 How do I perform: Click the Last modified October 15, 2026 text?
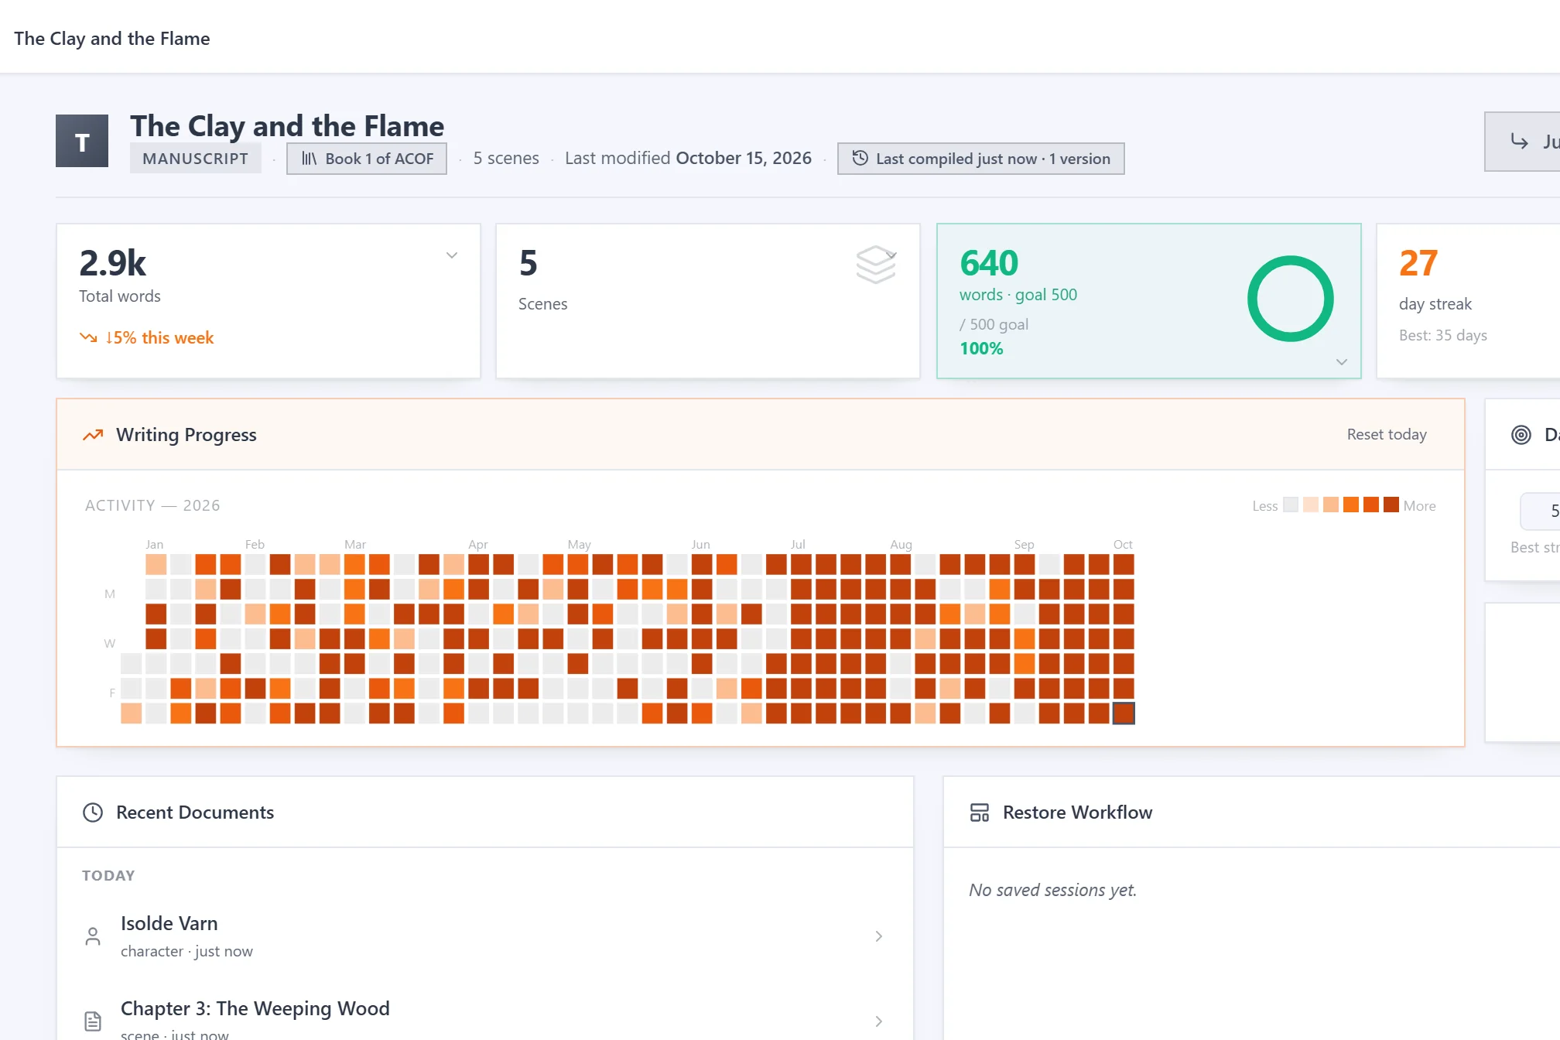[688, 159]
